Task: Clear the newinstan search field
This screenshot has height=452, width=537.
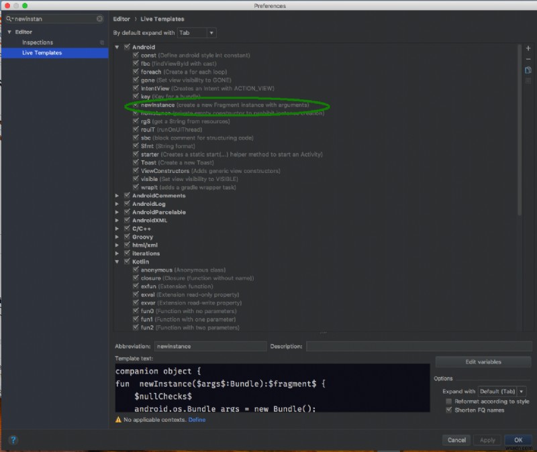Action: (x=99, y=19)
